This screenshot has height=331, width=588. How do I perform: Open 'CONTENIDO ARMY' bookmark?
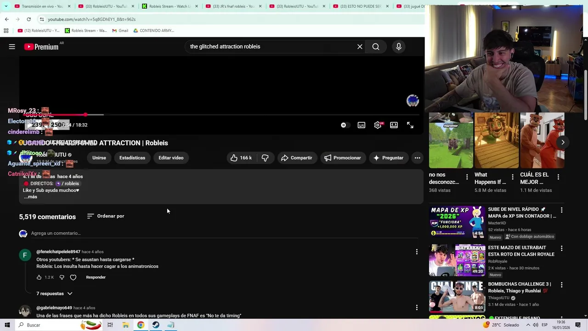coord(153,31)
